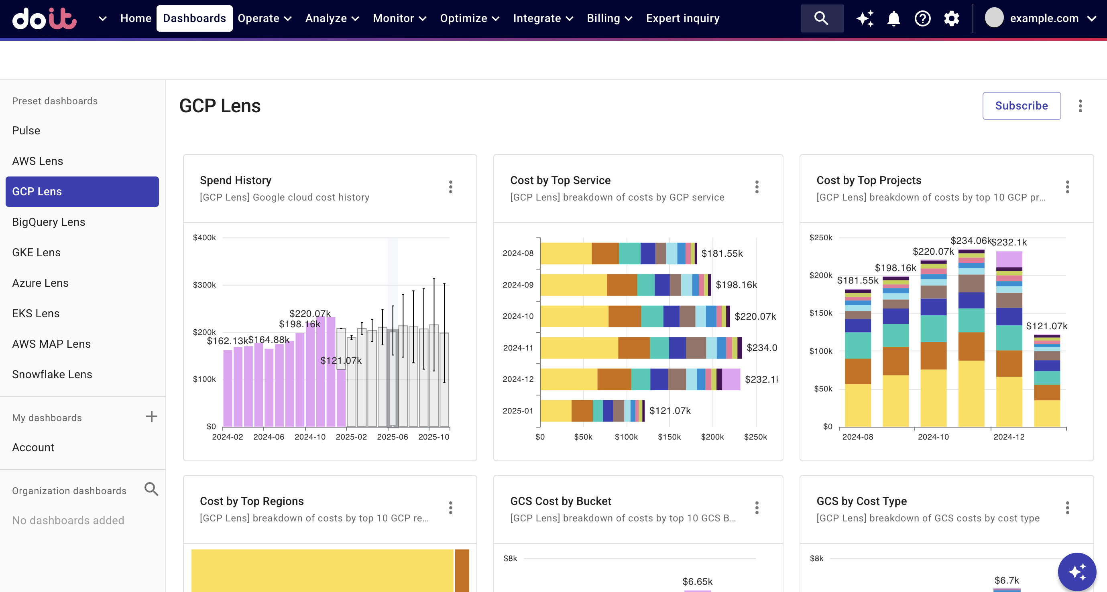This screenshot has width=1107, height=592.
Task: Expand the Analyze menu
Action: tap(332, 18)
